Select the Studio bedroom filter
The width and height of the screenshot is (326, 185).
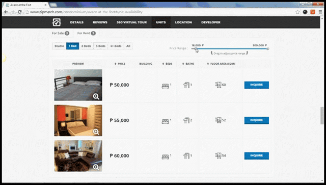tap(59, 46)
